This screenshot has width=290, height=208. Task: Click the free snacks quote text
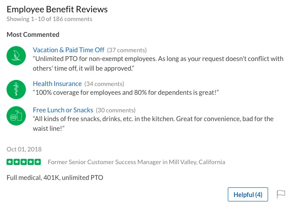153,124
